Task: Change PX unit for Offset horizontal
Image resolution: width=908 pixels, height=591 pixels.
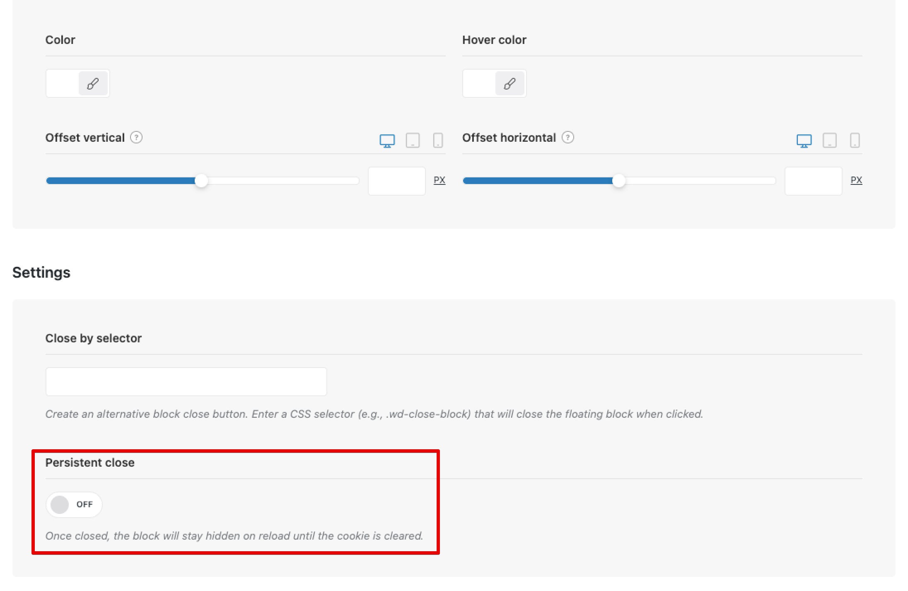Action: (856, 180)
